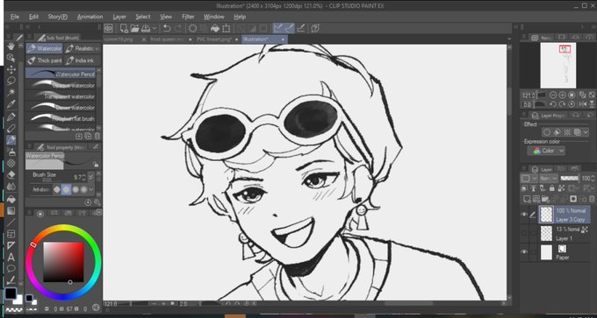Delete sub tool trash icon
Viewport: 597px width, 318px height.
tap(97, 136)
